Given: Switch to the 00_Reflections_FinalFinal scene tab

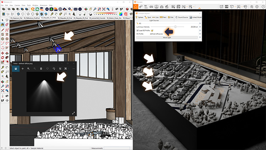Looking at the screenshot, I should (32, 18).
